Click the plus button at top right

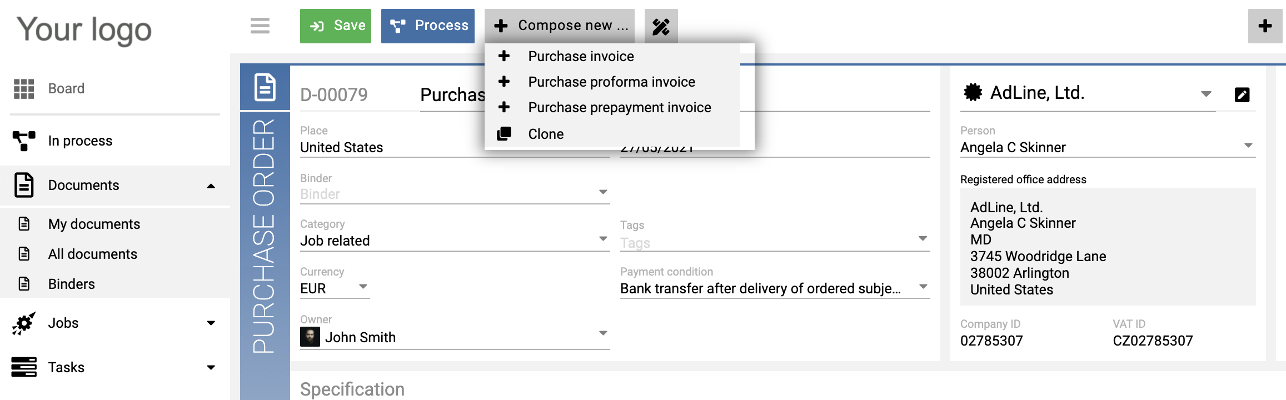pos(1265,26)
